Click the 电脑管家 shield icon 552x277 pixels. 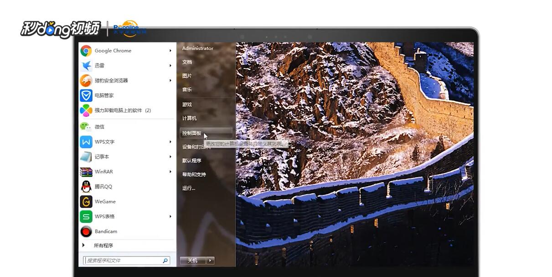86,95
